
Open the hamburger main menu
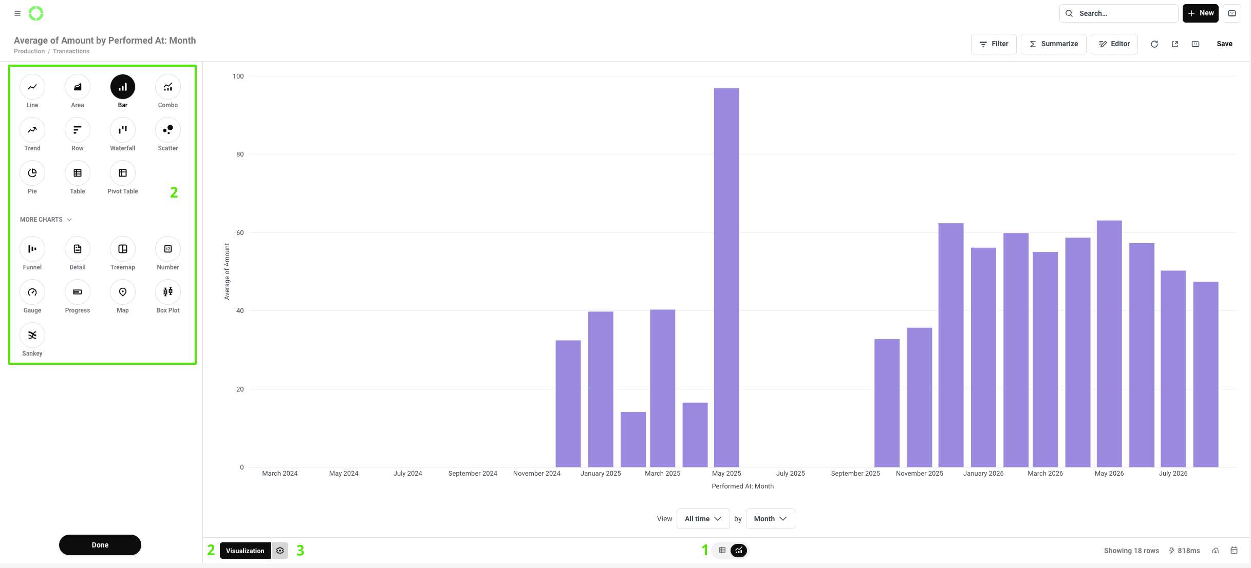click(x=17, y=13)
